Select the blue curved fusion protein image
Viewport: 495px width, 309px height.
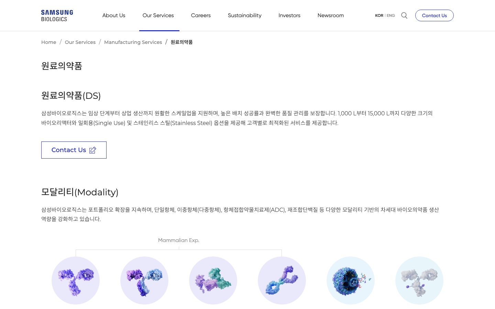[282, 281]
